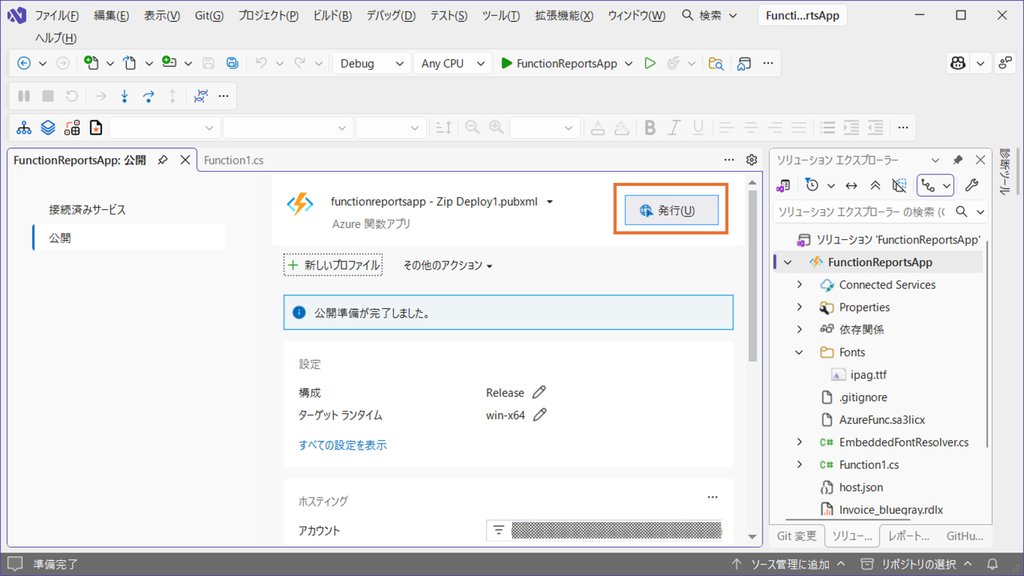Open the Git menu
This screenshot has width=1024, height=576.
tap(209, 14)
